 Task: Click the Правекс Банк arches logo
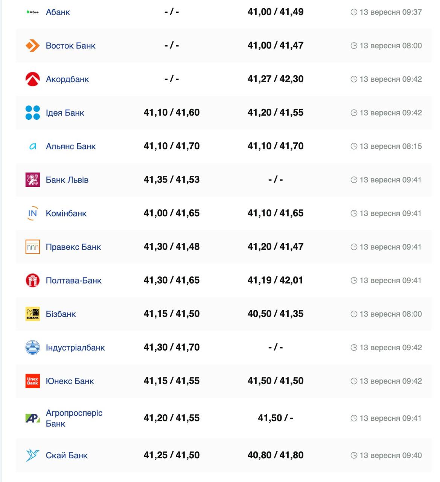pos(32,247)
